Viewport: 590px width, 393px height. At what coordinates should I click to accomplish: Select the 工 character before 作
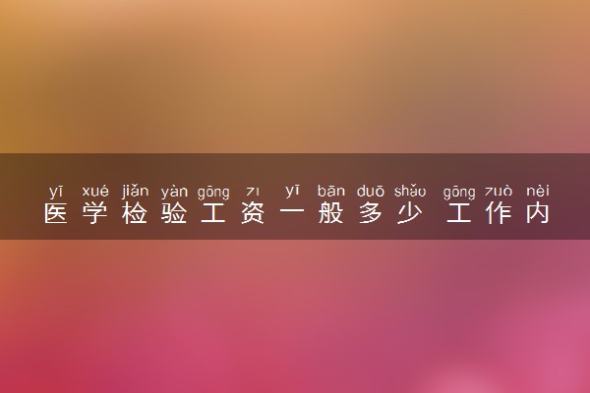coord(458,213)
